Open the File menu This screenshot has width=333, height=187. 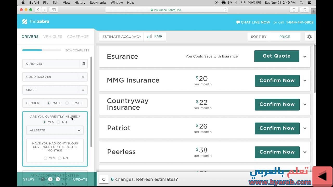(x=46, y=3)
